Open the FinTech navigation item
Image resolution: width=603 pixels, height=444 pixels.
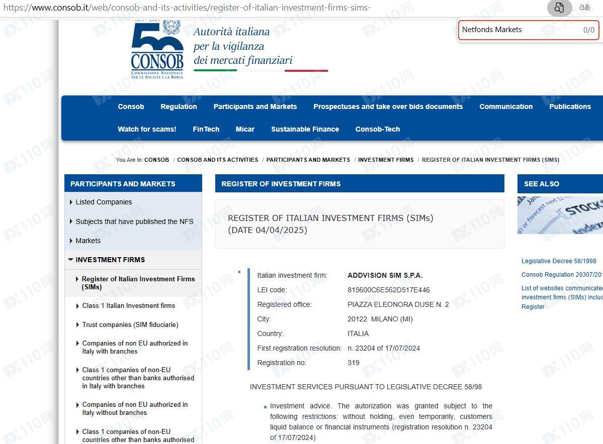206,129
